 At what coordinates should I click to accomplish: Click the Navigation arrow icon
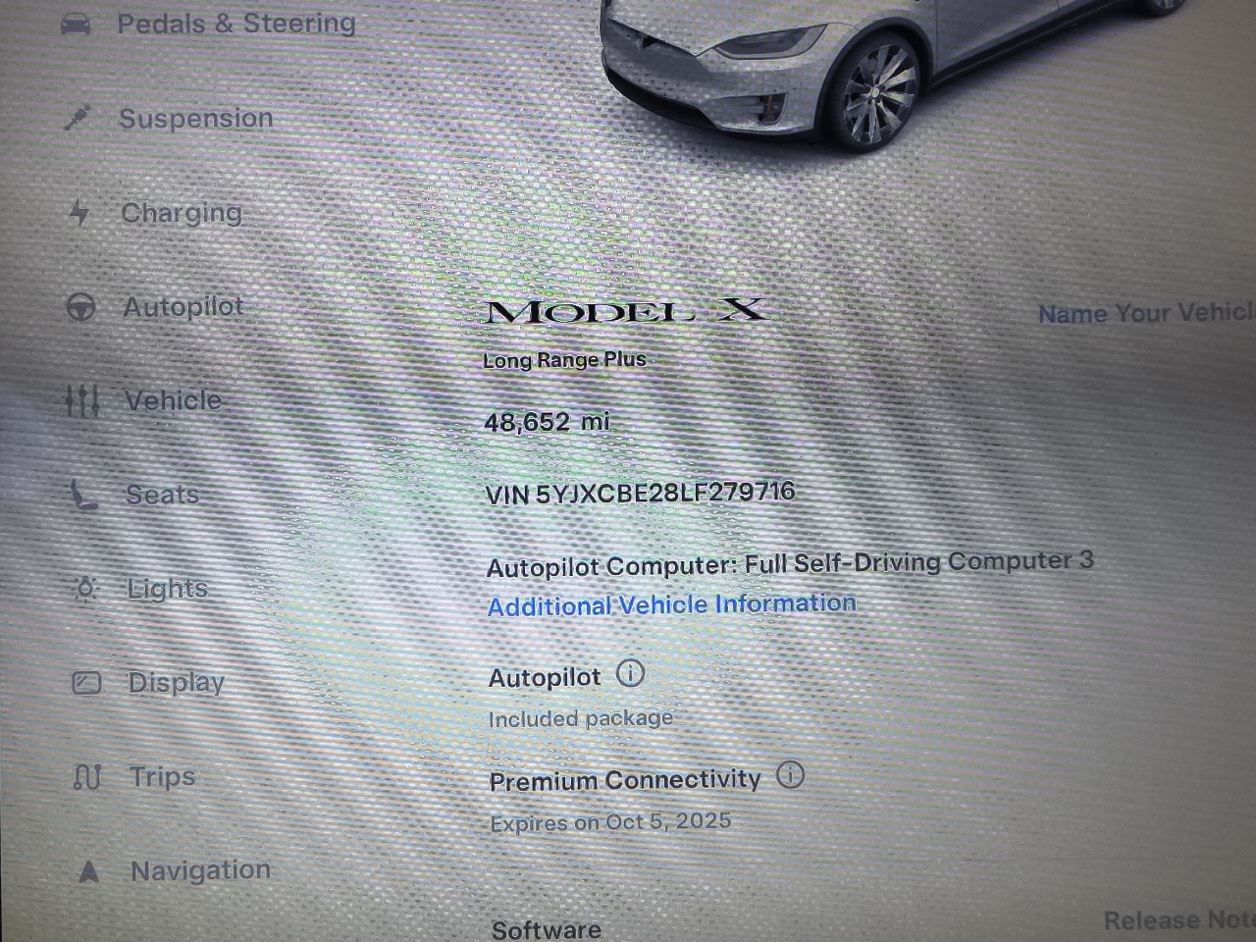pyautogui.click(x=88, y=870)
